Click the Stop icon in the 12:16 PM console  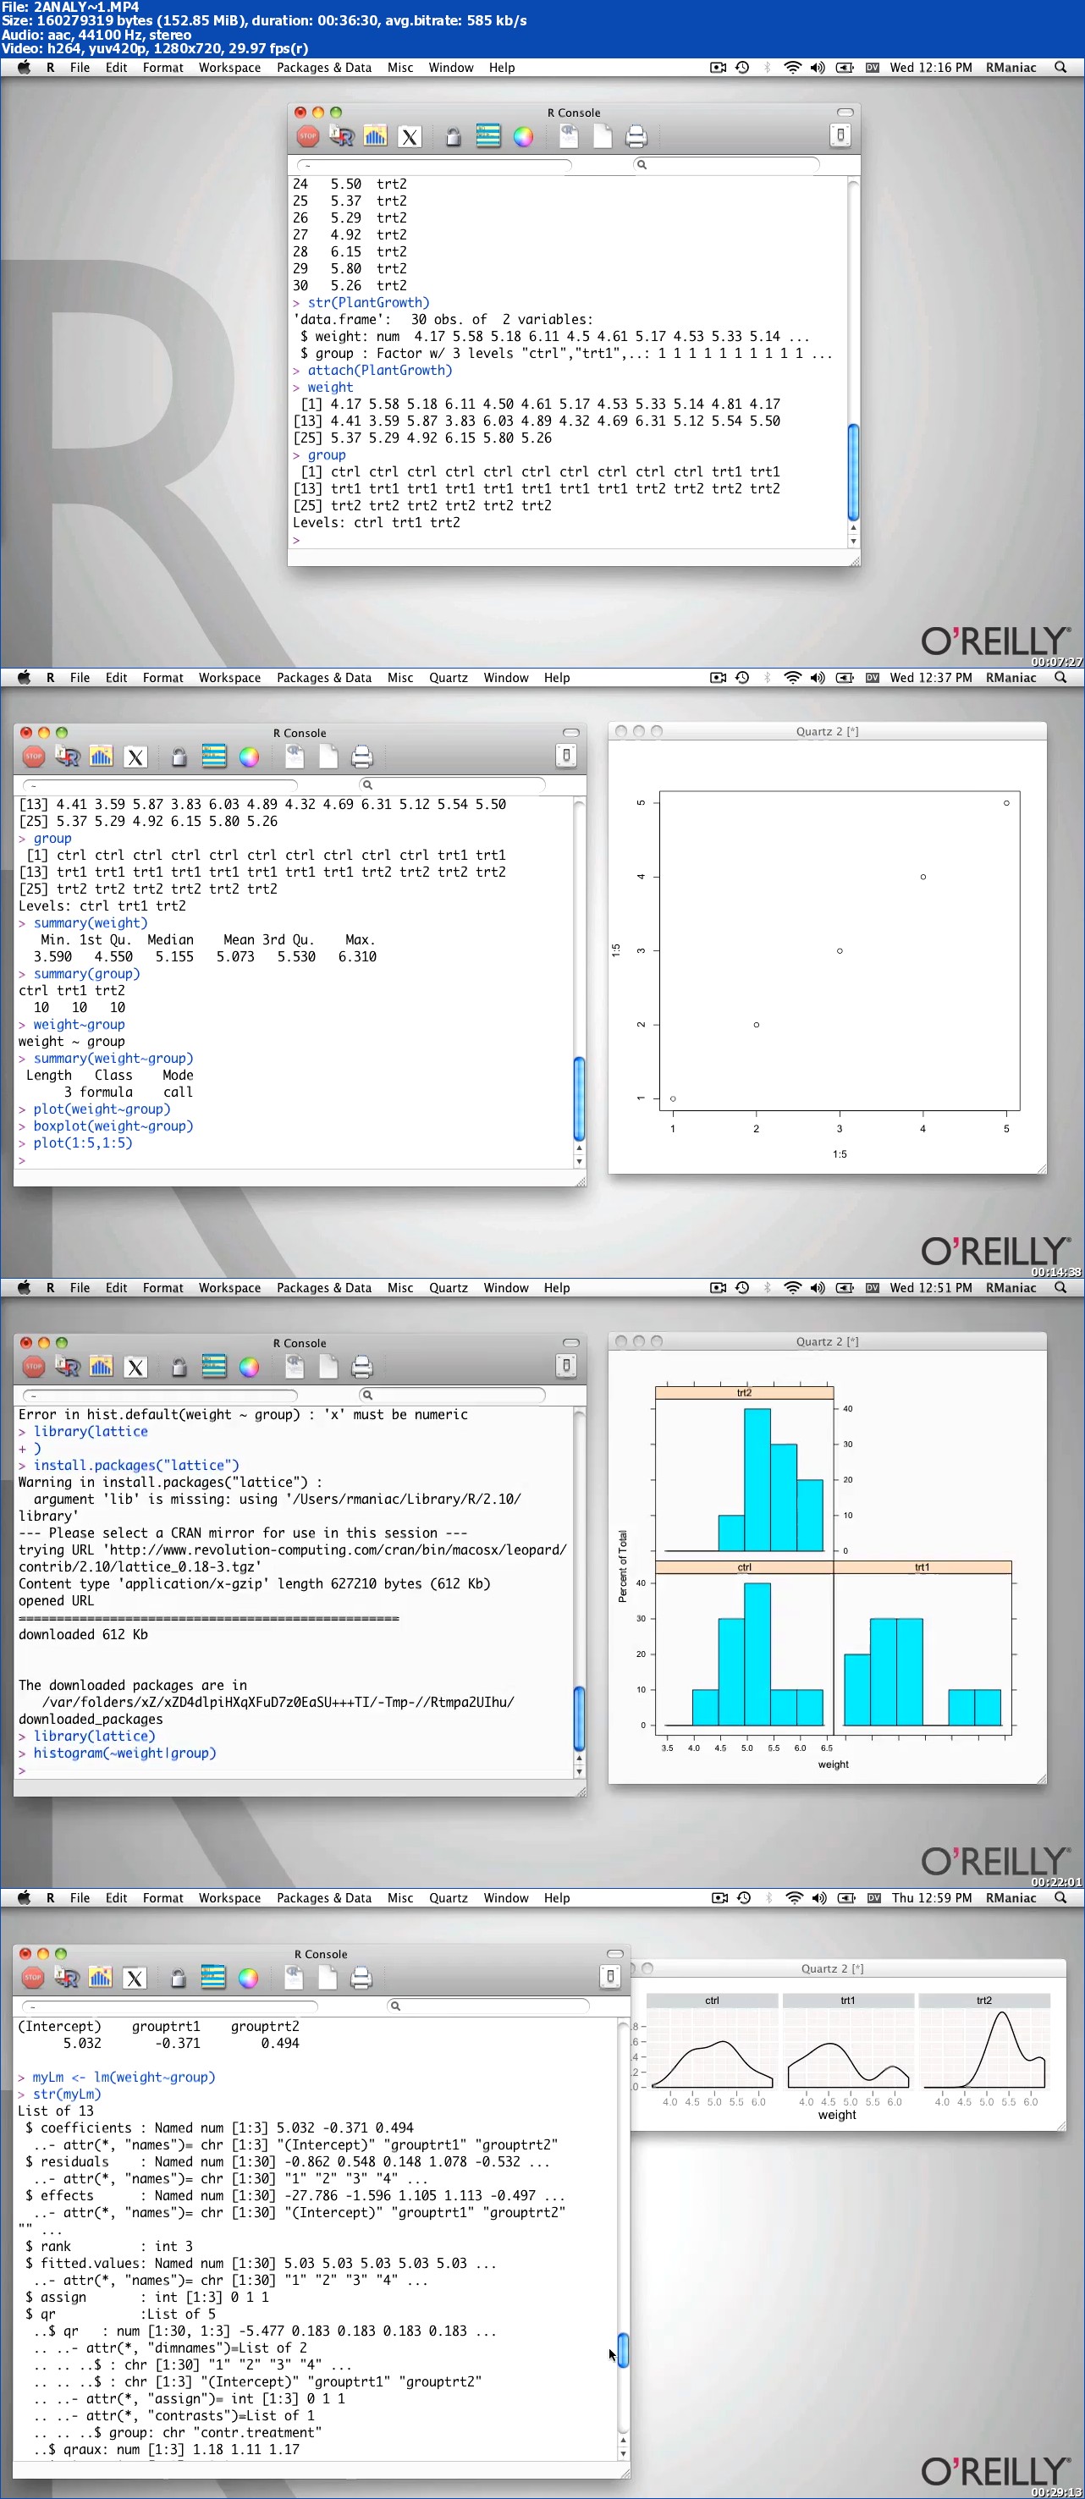(x=308, y=137)
